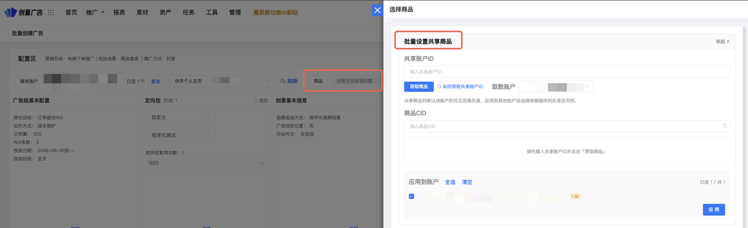Screen dimensions: 748x228
Task: Click the search icon in 商品CID field
Action: pos(725,126)
